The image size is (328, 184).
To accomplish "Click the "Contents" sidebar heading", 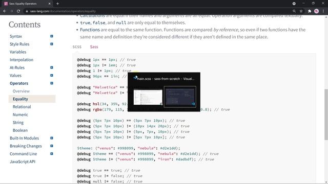I will 25,25.
